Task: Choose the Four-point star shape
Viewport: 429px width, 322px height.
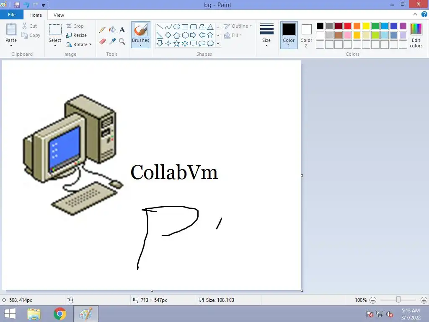Action: point(168,43)
